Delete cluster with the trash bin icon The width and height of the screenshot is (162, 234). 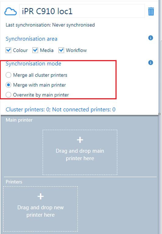pos(151,12)
